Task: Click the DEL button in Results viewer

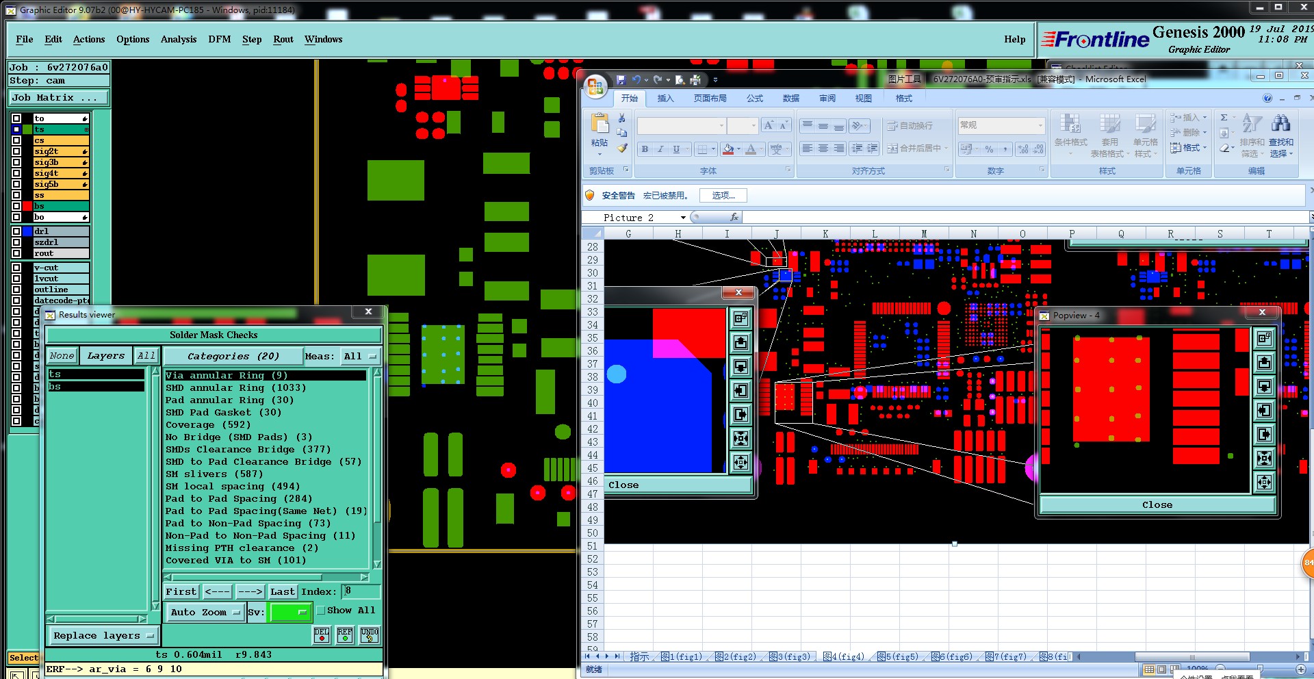Action: [322, 635]
